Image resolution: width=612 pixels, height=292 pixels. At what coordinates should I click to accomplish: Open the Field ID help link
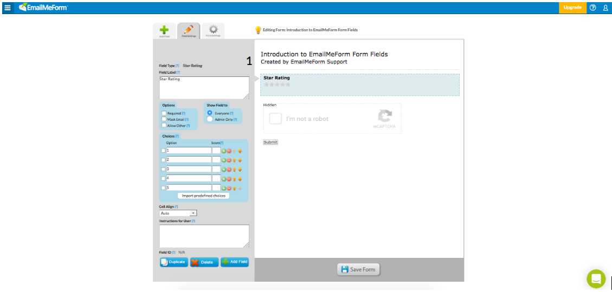(x=173, y=252)
